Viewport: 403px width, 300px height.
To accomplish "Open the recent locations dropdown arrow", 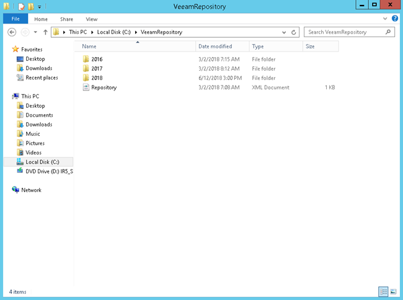I will pyautogui.click(x=35, y=32).
